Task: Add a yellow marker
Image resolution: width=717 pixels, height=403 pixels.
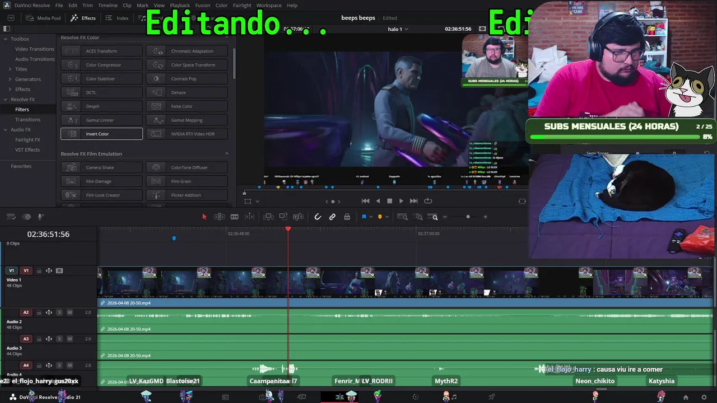Action: pos(380,217)
